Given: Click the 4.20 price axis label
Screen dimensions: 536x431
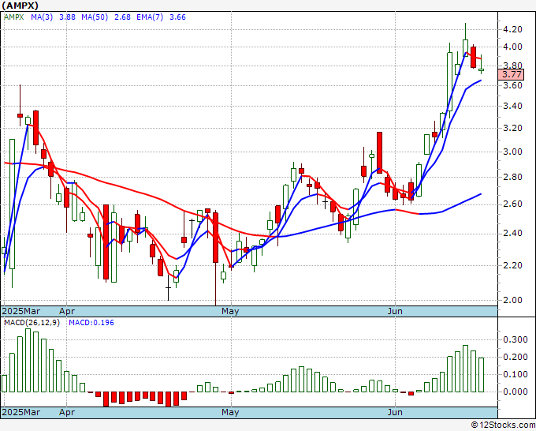Looking at the screenshot, I should 512,29.
